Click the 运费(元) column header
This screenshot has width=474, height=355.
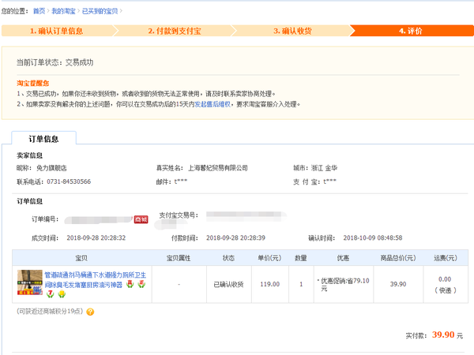coord(446,258)
